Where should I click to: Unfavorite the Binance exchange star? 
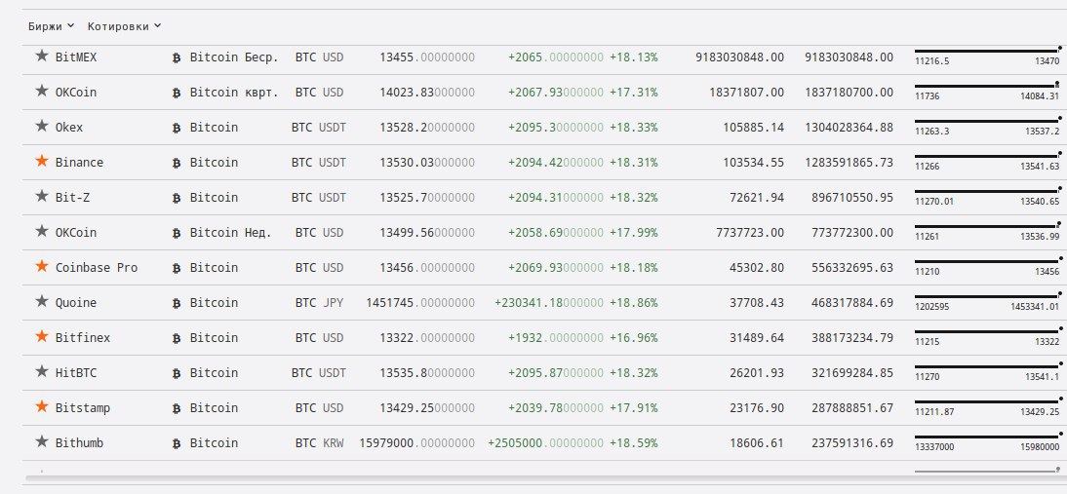pos(41,162)
